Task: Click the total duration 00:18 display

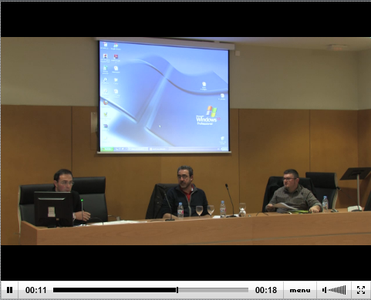Action: click(x=266, y=290)
